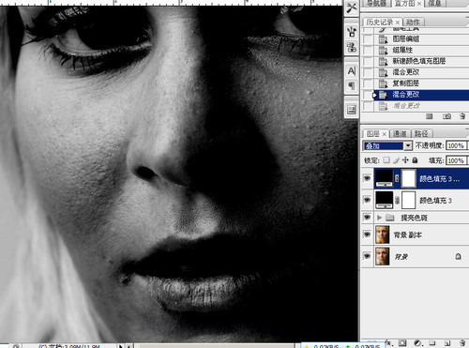Screen dimensions: 469x348
Task: Open the Character panel icon
Action: click(352, 71)
